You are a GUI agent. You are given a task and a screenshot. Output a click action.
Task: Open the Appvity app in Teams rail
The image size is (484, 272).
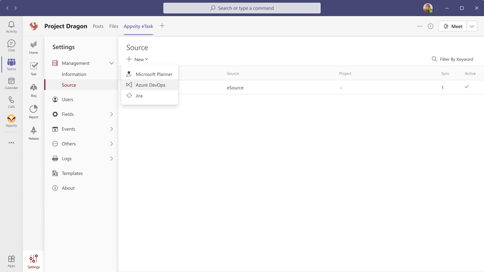click(11, 121)
